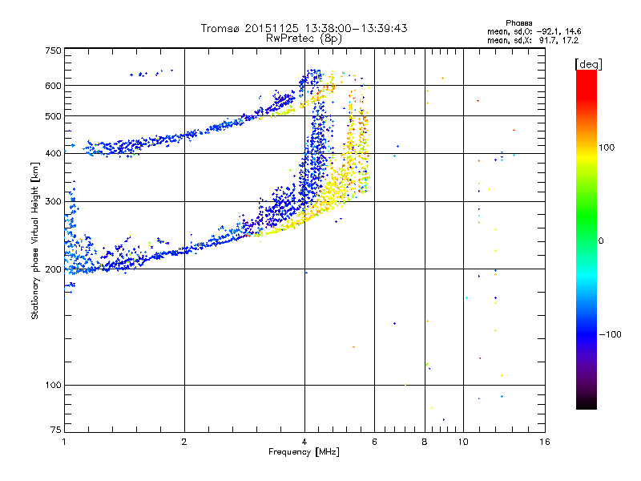641x481 pixels.
Task: Click the '200' y-axis tick label
Action: point(53,269)
